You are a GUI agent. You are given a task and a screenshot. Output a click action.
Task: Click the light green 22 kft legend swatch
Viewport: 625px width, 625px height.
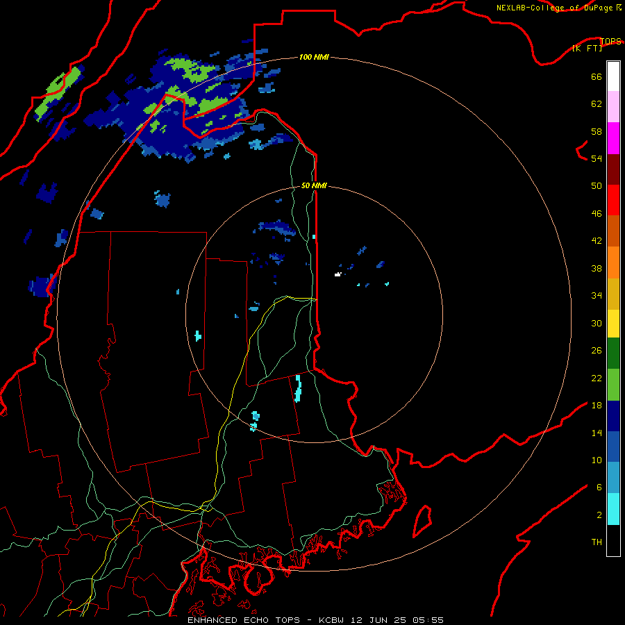click(x=613, y=385)
